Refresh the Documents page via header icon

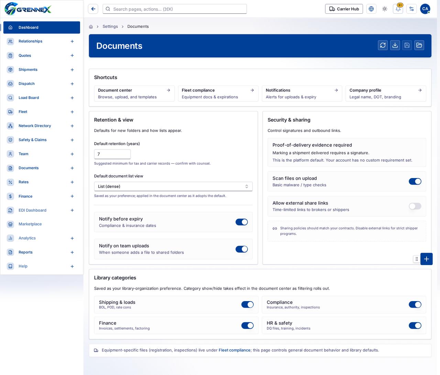point(383,45)
